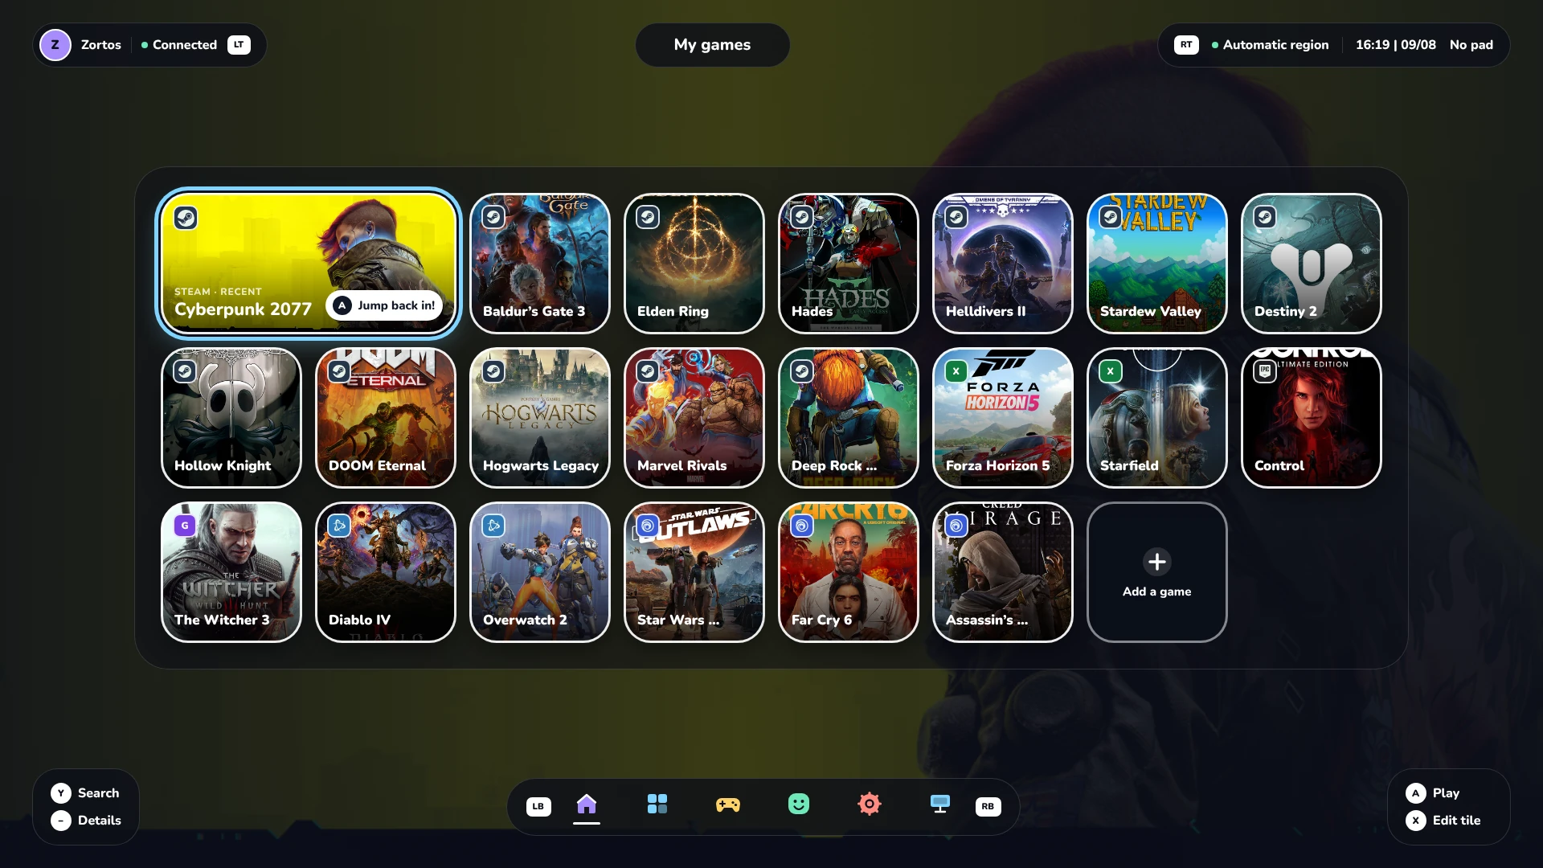Click the RB shoulder button indicator
The image size is (1543, 868).
point(988,806)
